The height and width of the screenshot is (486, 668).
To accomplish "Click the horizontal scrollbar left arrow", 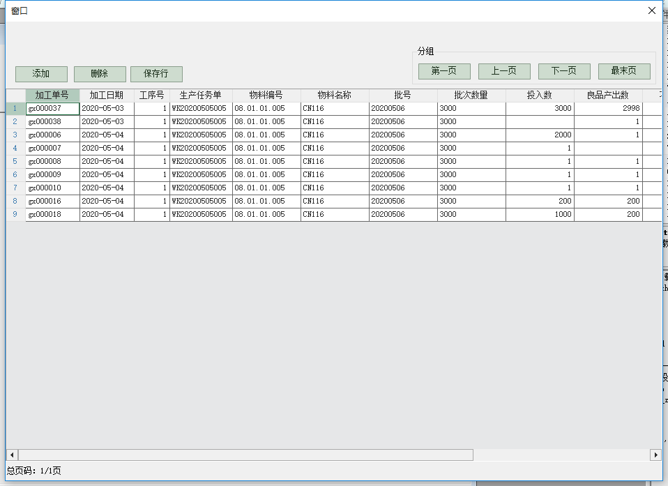I will pyautogui.click(x=12, y=455).
